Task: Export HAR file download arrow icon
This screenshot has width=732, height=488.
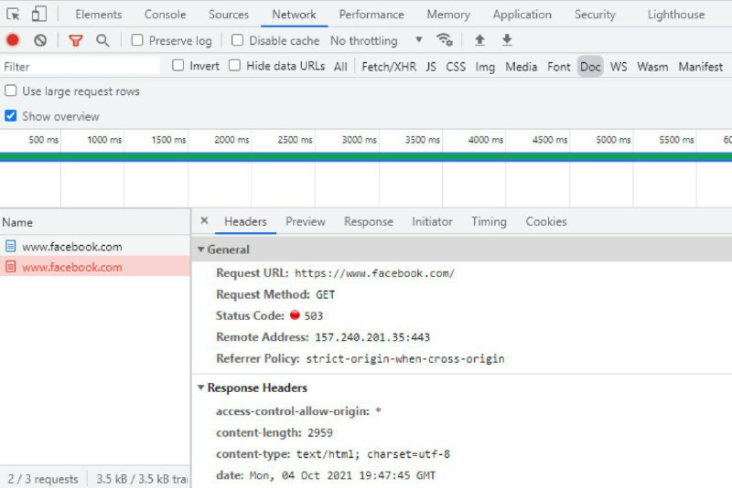Action: pyautogui.click(x=507, y=40)
